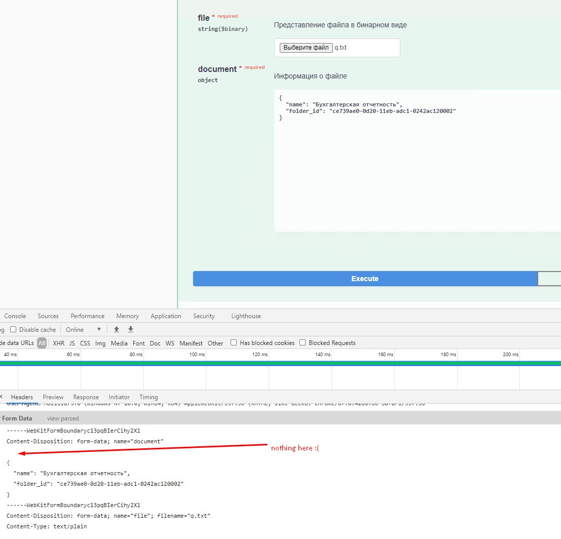Select the XHR request filter
This screenshot has height=539, width=561.
[x=58, y=343]
